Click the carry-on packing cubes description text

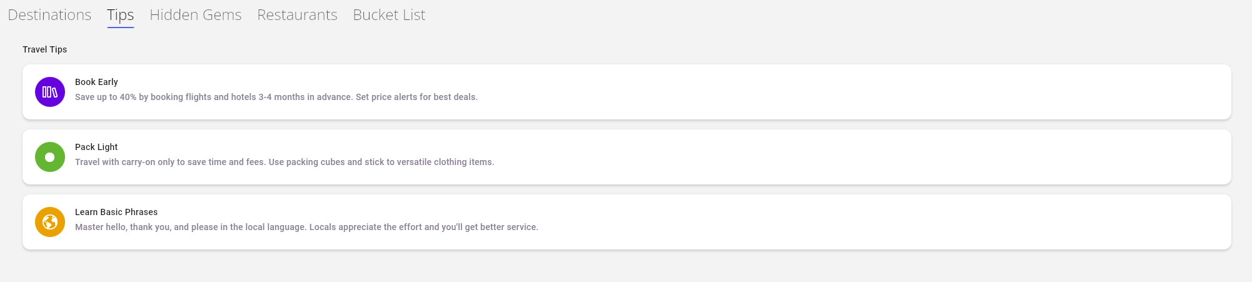pos(285,162)
